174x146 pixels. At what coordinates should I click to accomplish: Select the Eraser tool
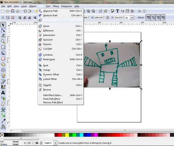click(3, 104)
